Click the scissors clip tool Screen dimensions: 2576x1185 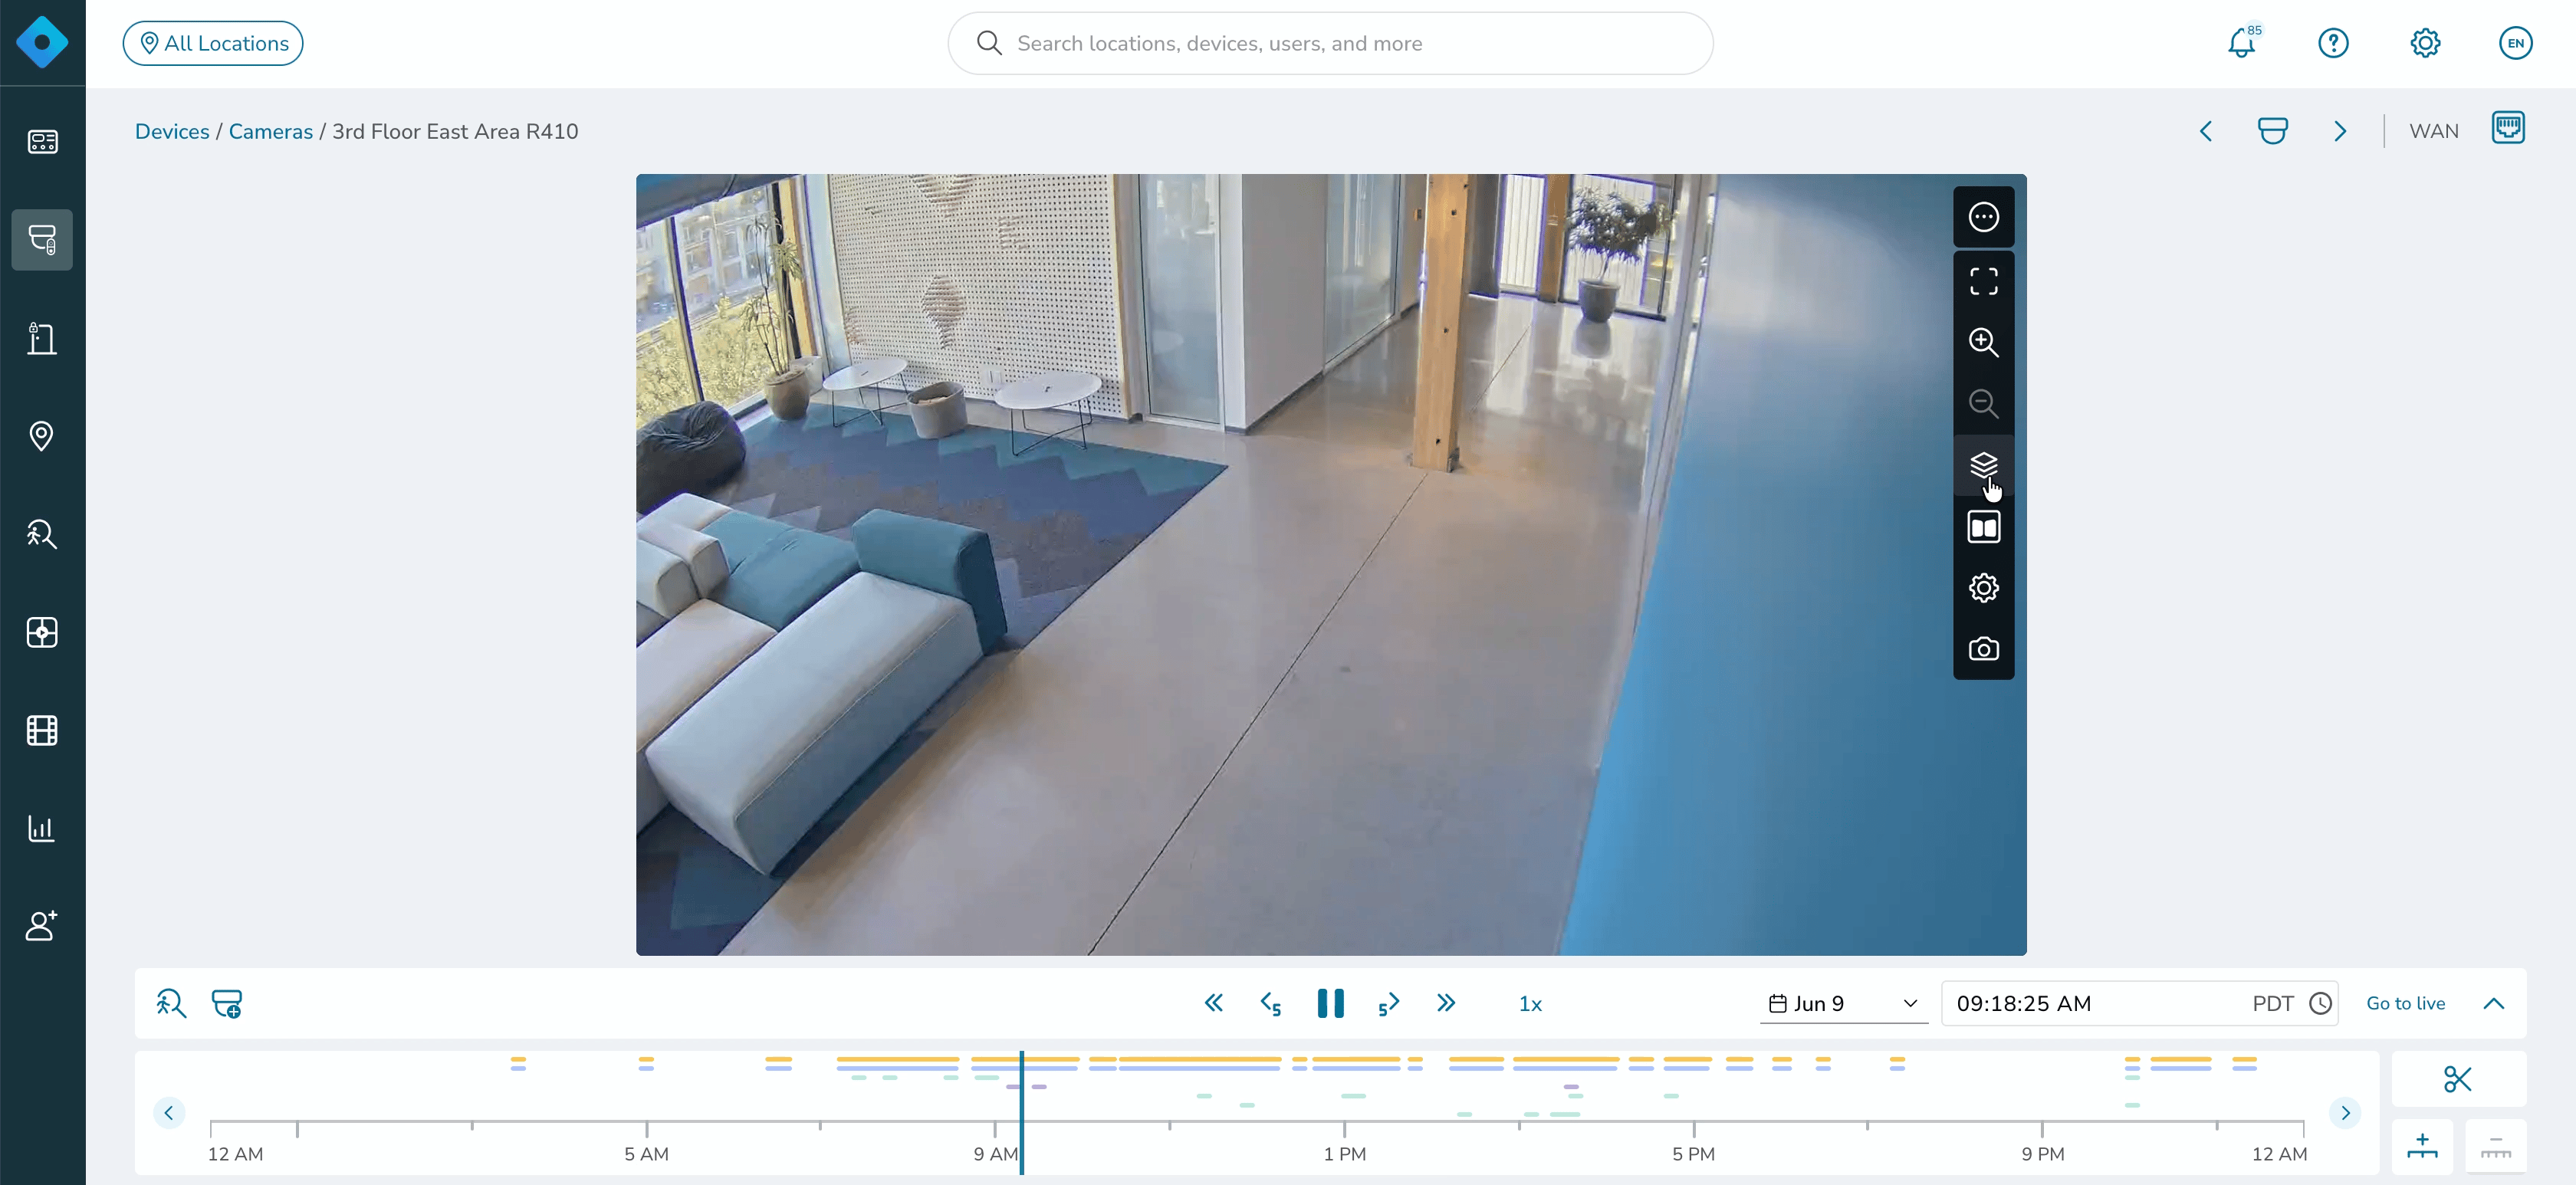[x=2458, y=1078]
